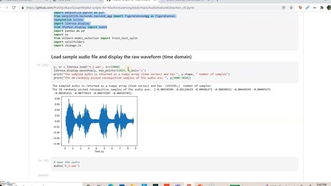
Task: Click the highlighted 'import librosa.display' line
Action: click(x=72, y=23)
